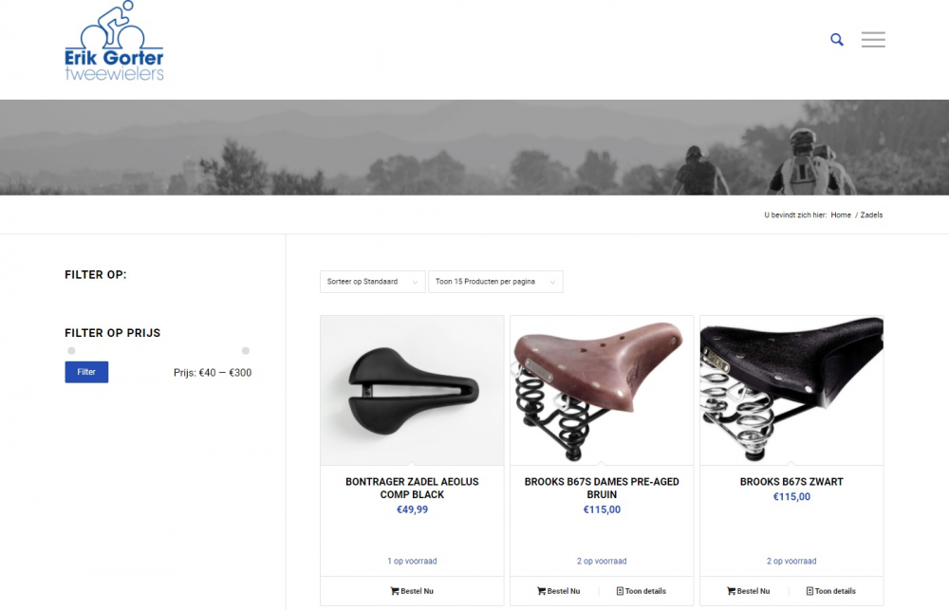The height and width of the screenshot is (610, 949).
Task: Click details icon for Brooks B67S Bruin
Action: coord(620,591)
